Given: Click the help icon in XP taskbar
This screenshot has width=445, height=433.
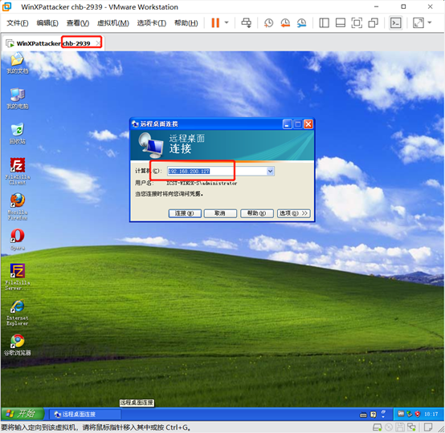Looking at the screenshot, I should click(373, 415).
